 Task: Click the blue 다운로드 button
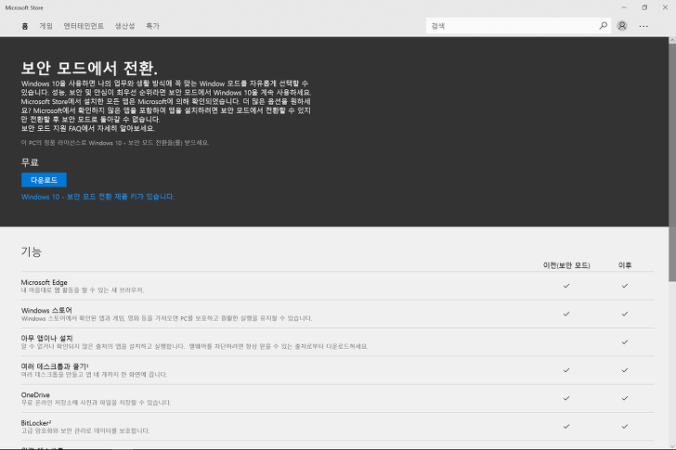[x=44, y=180]
